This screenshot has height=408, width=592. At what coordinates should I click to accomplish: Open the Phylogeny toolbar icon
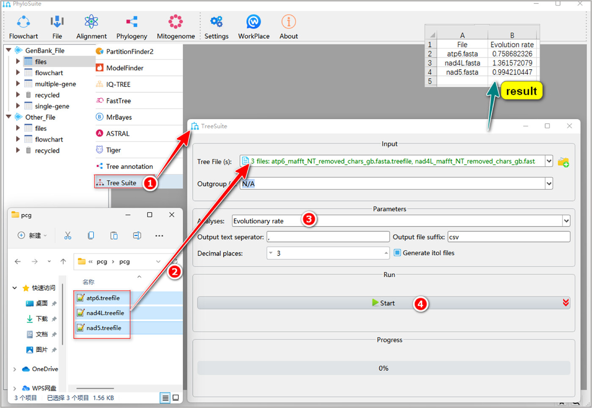pos(132,22)
